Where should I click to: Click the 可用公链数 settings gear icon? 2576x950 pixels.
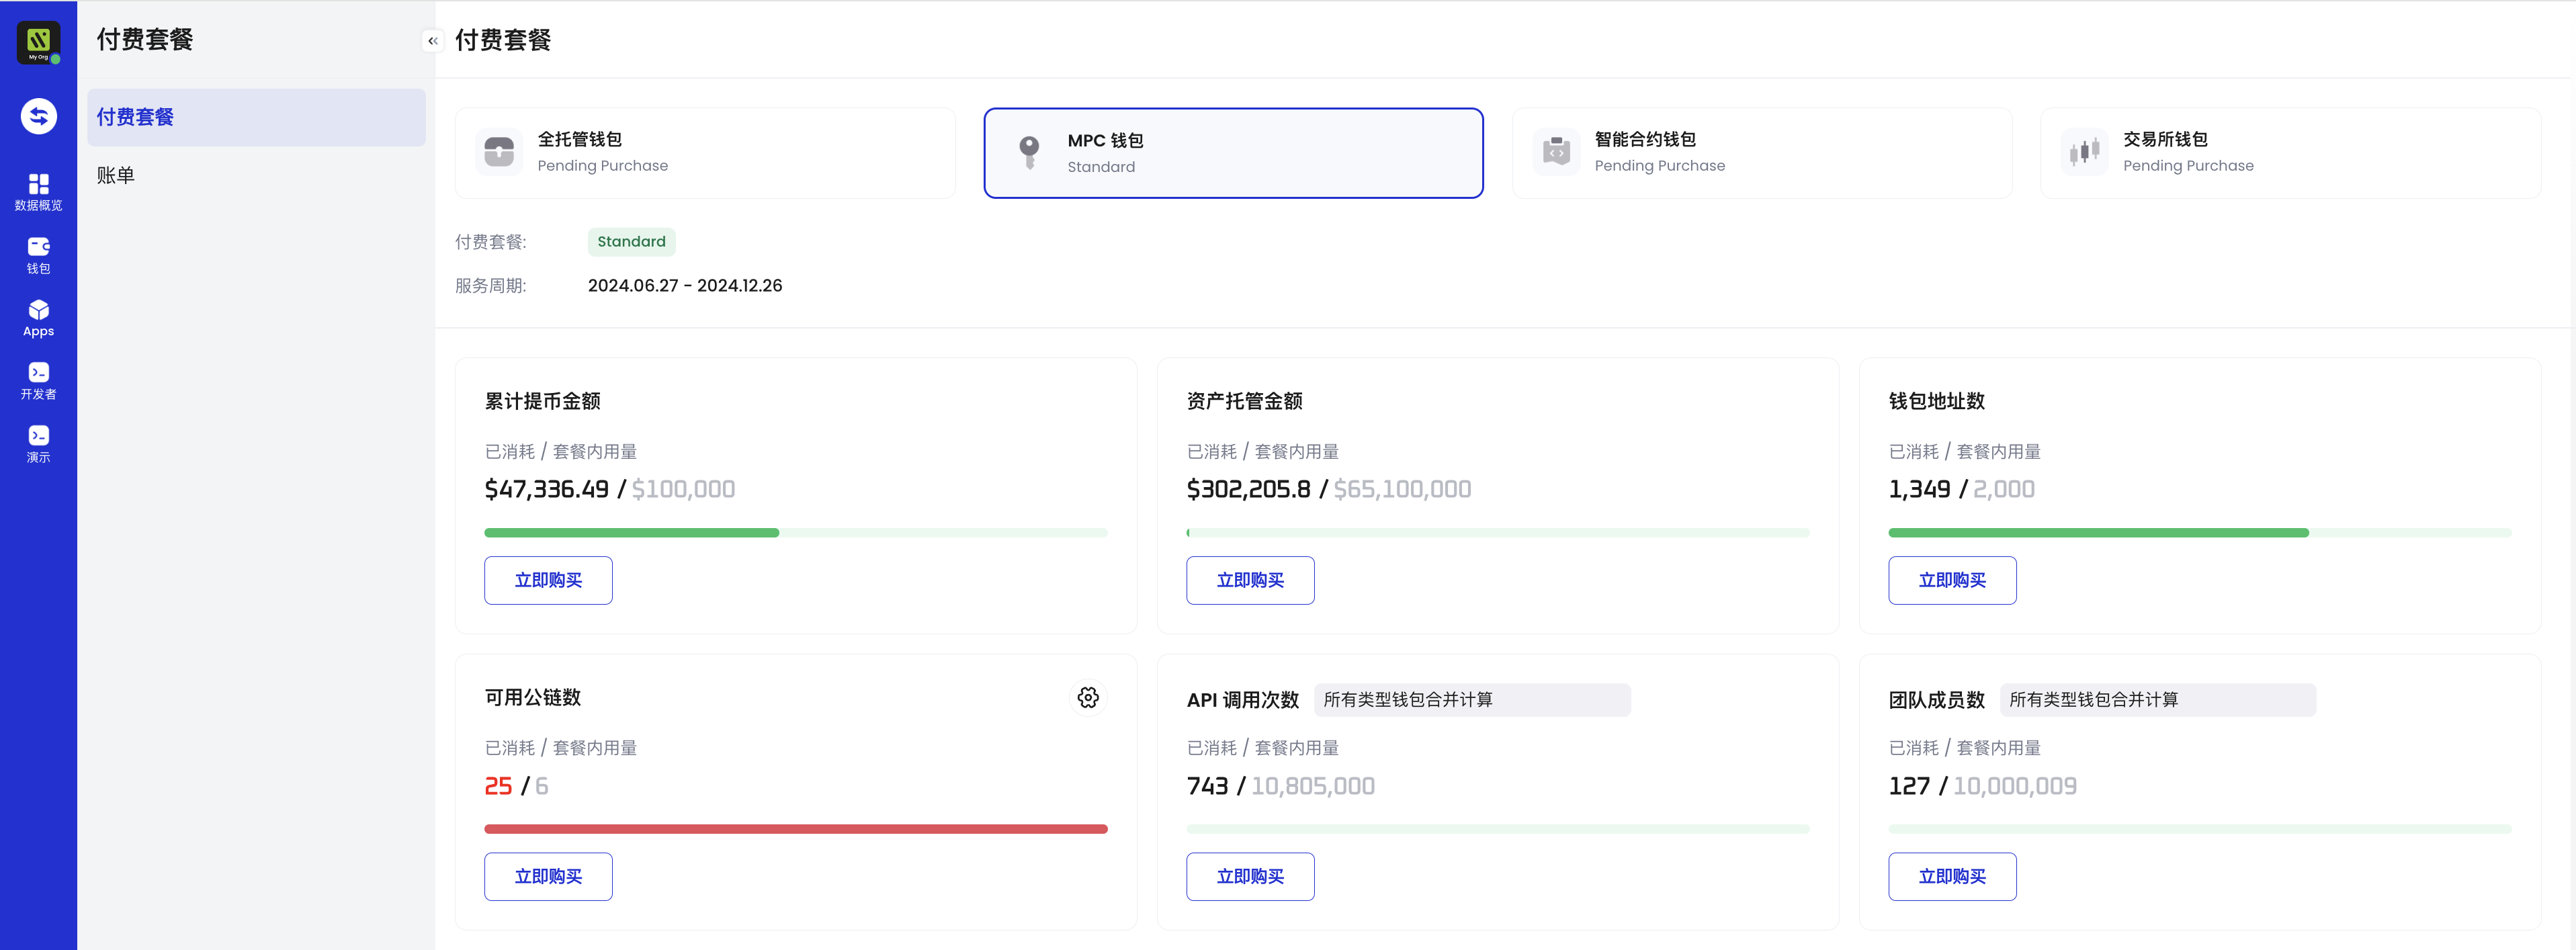(x=1088, y=697)
